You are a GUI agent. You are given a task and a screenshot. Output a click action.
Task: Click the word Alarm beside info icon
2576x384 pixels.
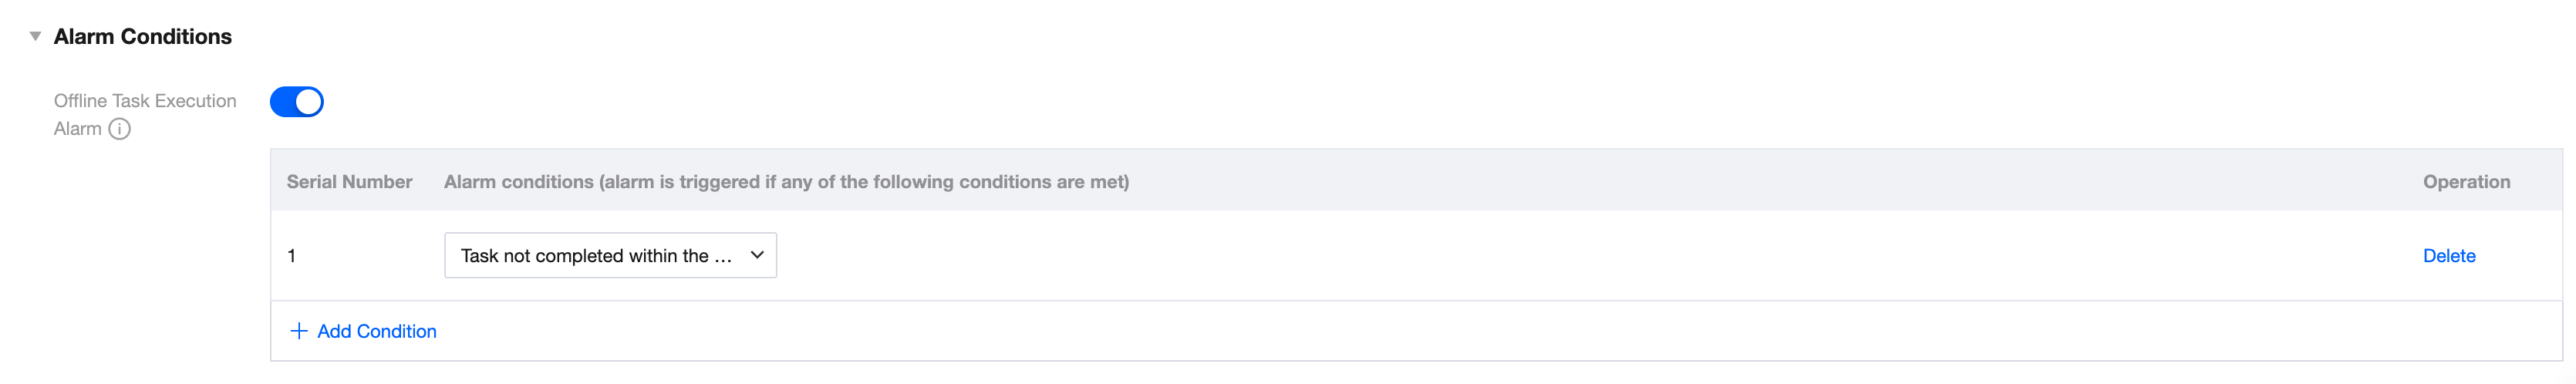click(78, 129)
